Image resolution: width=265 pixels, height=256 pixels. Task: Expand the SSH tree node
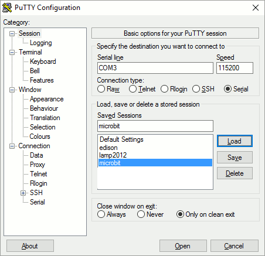tap(23, 193)
